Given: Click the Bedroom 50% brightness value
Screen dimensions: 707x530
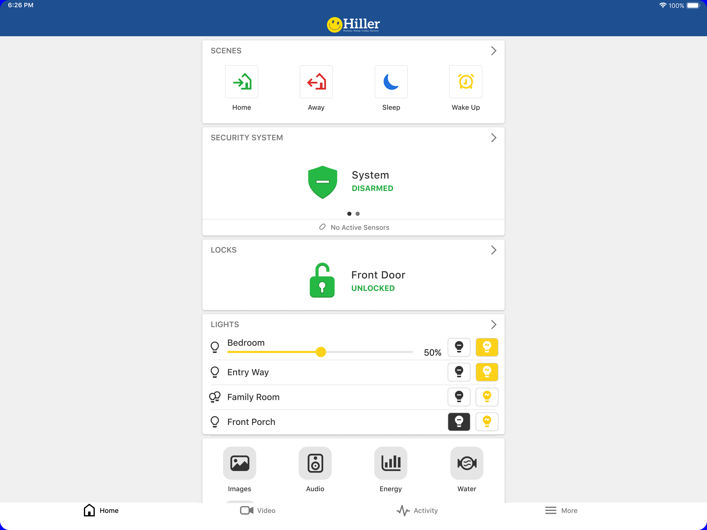Looking at the screenshot, I should [x=432, y=352].
